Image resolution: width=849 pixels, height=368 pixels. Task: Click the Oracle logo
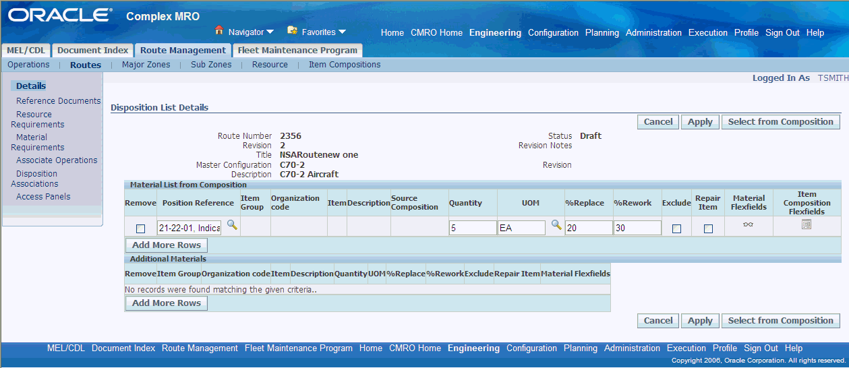pyautogui.click(x=60, y=15)
